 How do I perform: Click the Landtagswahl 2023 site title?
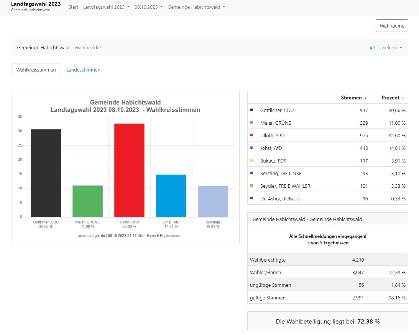pos(36,4)
